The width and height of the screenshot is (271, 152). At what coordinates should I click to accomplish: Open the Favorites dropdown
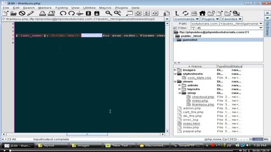232,19
